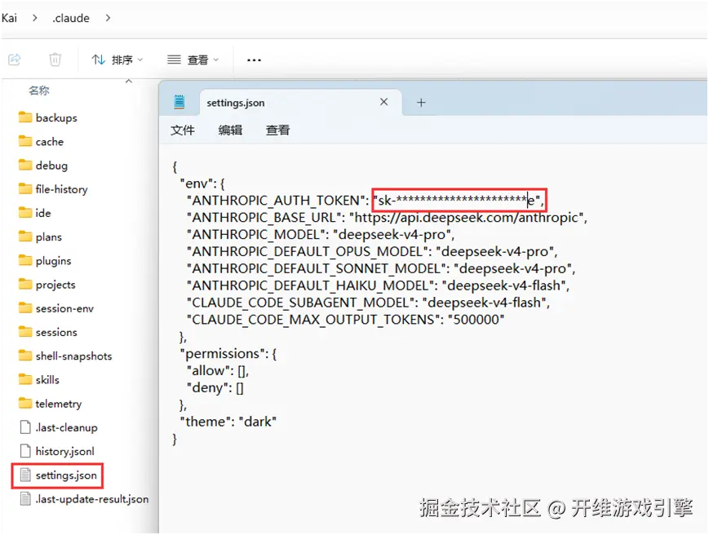Click the delete trash icon in toolbar
Image resolution: width=709 pixels, height=535 pixels.
click(55, 60)
